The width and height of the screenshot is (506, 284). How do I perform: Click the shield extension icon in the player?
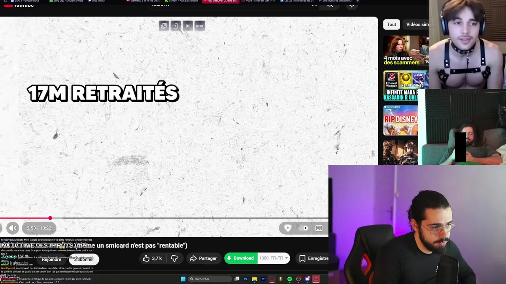point(288,228)
